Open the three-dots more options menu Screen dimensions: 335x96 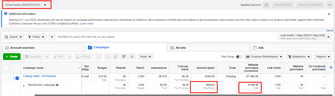330,5
